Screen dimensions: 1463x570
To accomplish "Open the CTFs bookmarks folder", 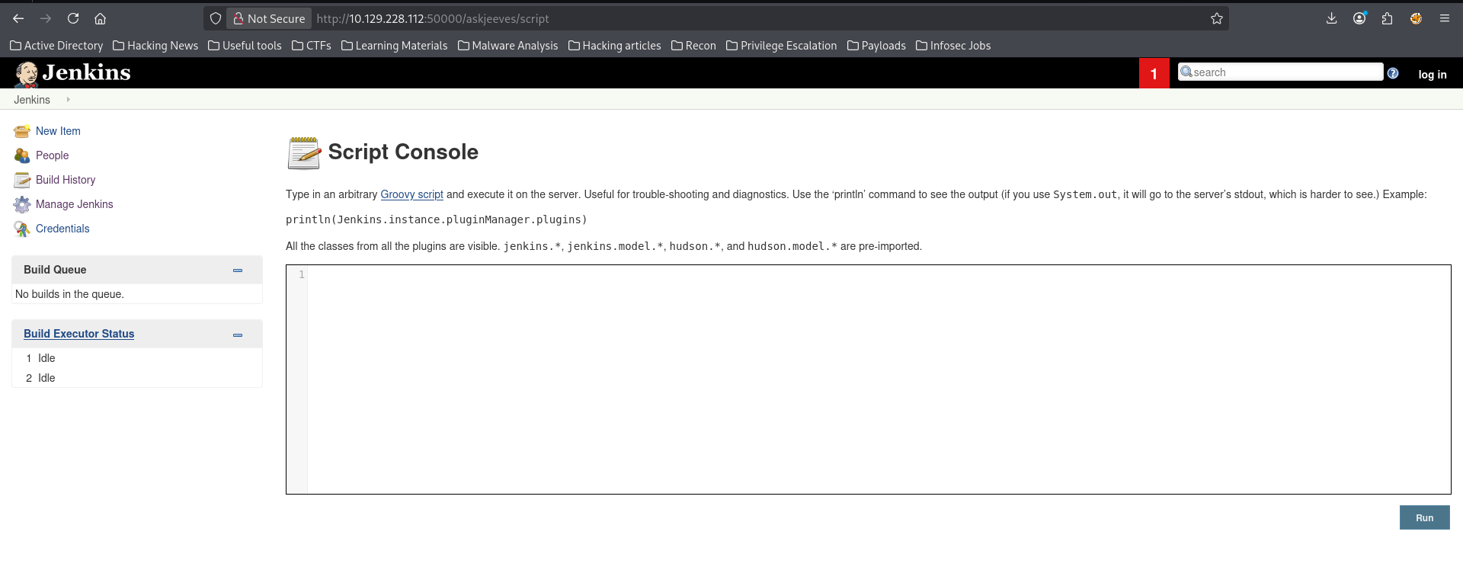I will tap(312, 46).
